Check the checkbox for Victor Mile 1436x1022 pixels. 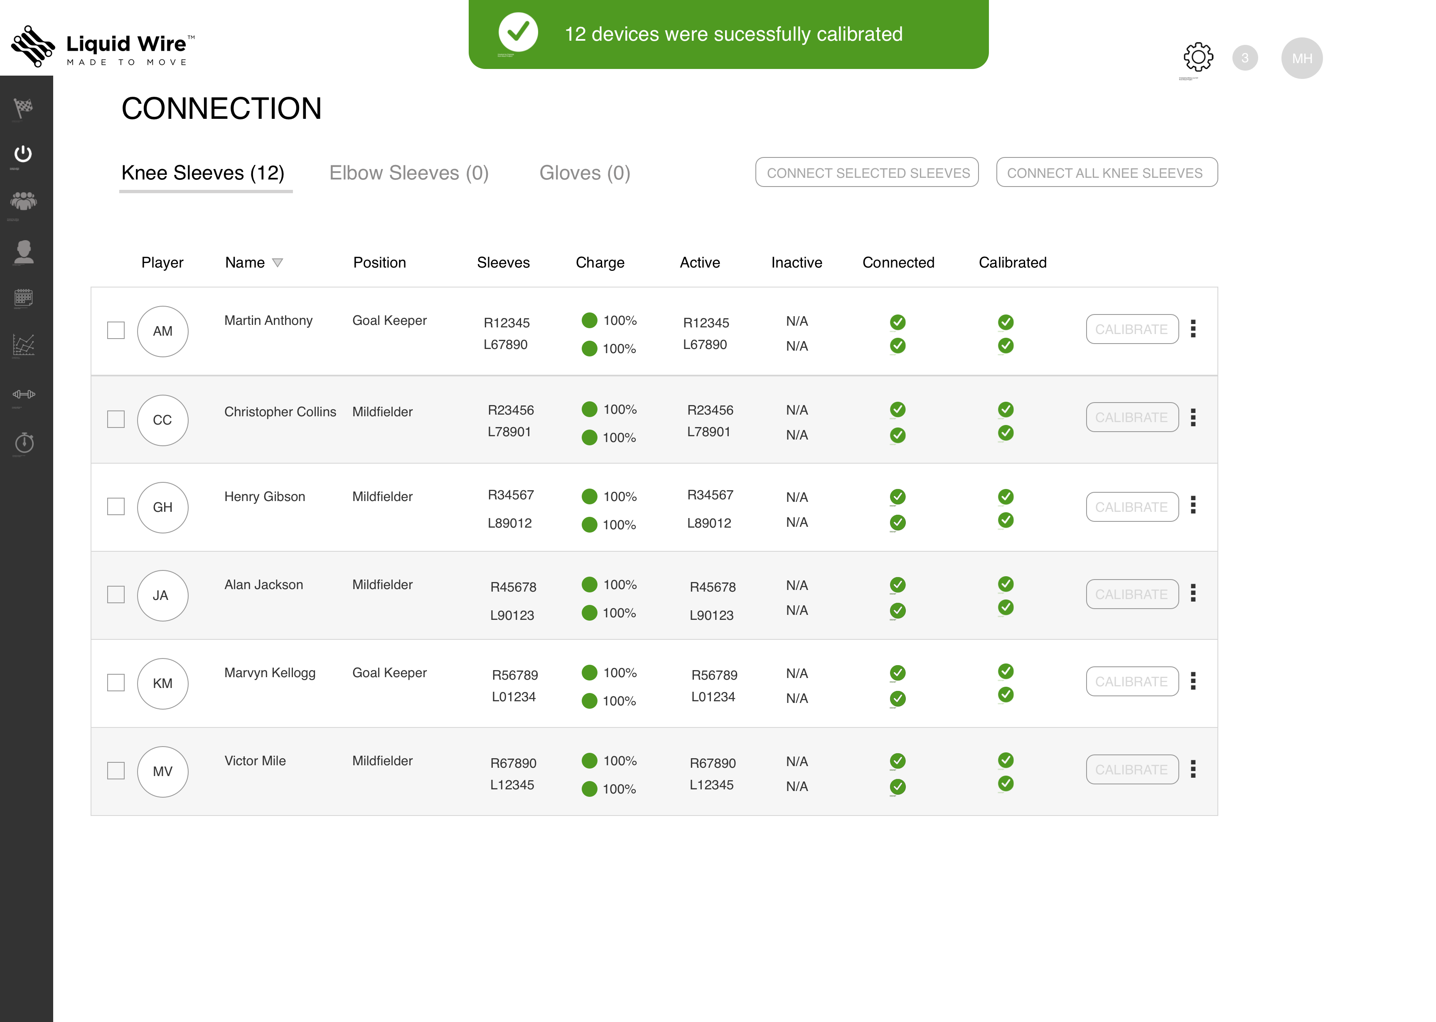coord(116,770)
